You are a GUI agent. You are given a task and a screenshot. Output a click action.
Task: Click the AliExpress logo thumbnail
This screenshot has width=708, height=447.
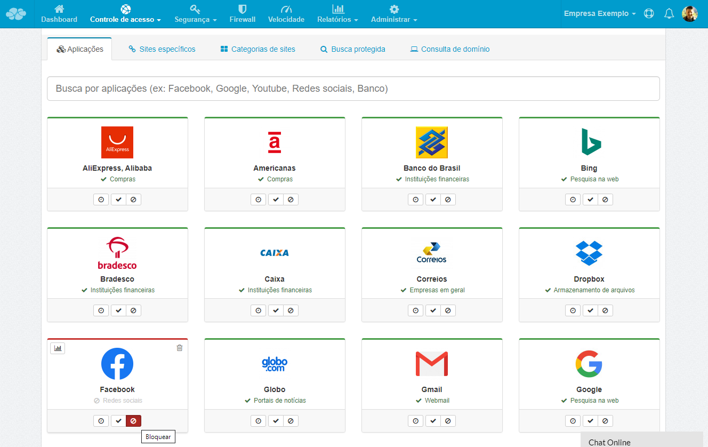(117, 142)
